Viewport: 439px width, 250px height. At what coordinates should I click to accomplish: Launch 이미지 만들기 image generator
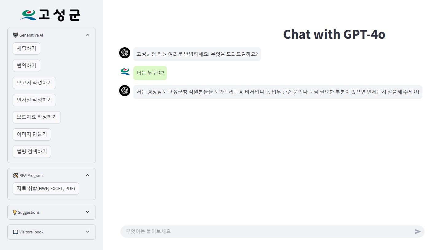click(x=32, y=135)
